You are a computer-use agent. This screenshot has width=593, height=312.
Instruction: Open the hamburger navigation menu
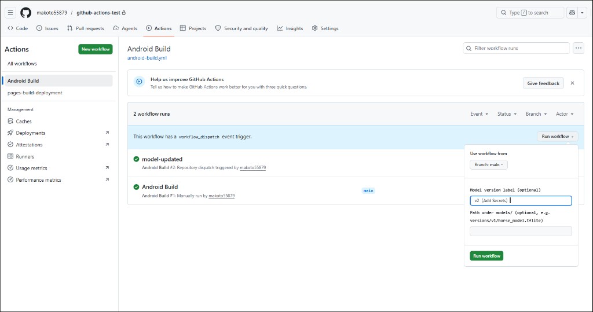click(x=10, y=13)
